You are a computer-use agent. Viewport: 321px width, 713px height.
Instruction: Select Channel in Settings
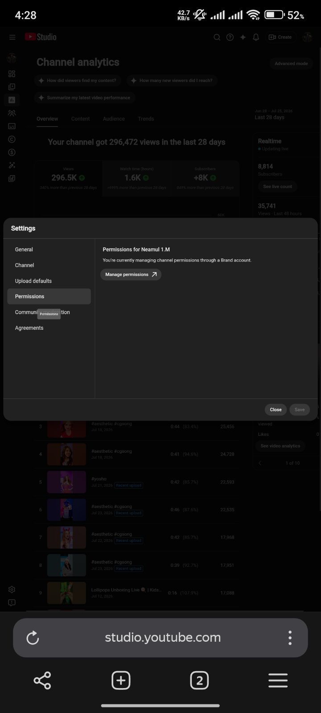click(x=49, y=265)
